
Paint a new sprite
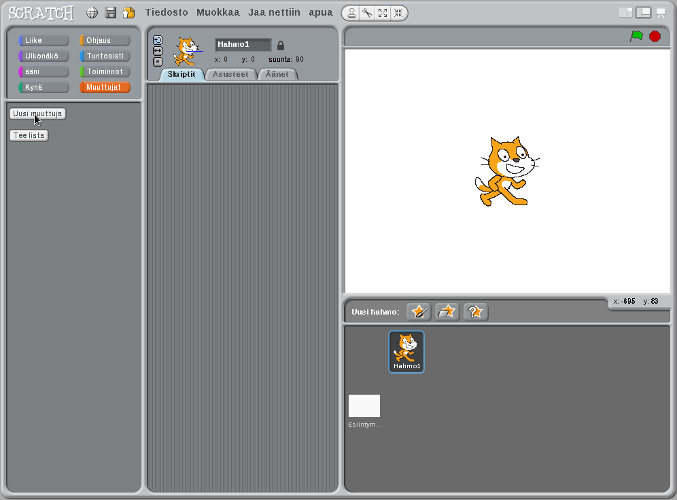point(419,311)
